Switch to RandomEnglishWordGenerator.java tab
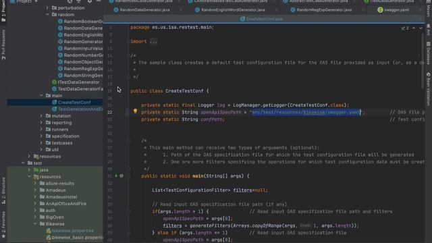The height and width of the screenshot is (243, 432). tap(233, 10)
